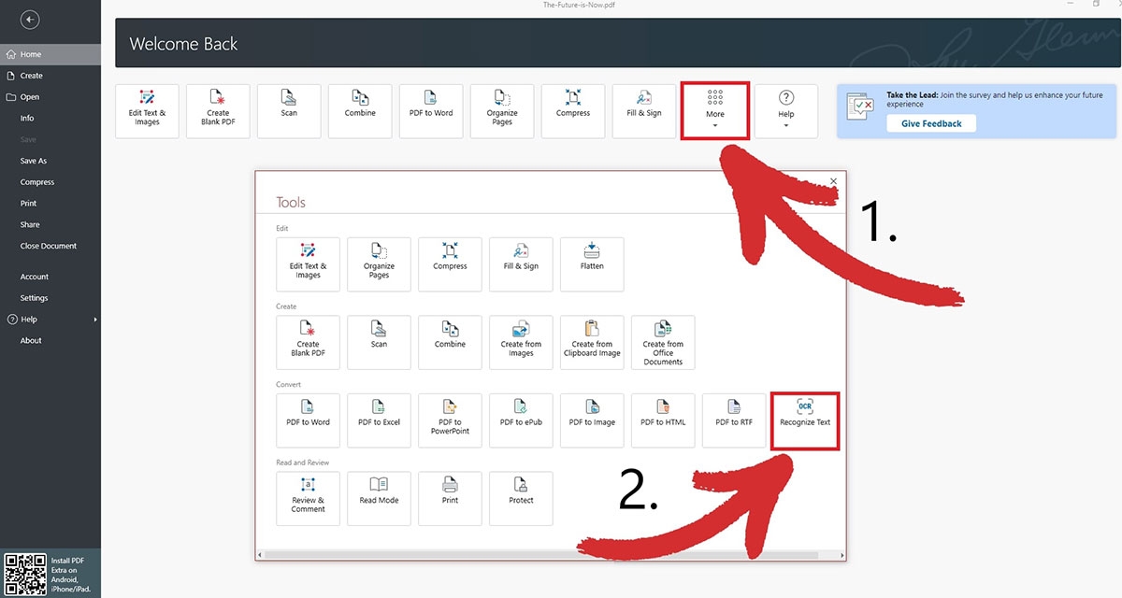The height and width of the screenshot is (598, 1122).
Task: Expand the More tools dropdown
Action: click(714, 111)
